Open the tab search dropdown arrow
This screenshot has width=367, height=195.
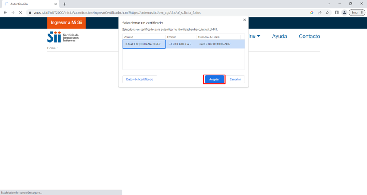click(328, 4)
